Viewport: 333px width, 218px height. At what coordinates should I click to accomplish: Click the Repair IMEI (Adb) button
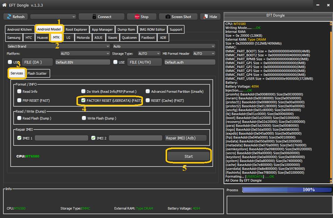pyautogui.click(x=186, y=138)
